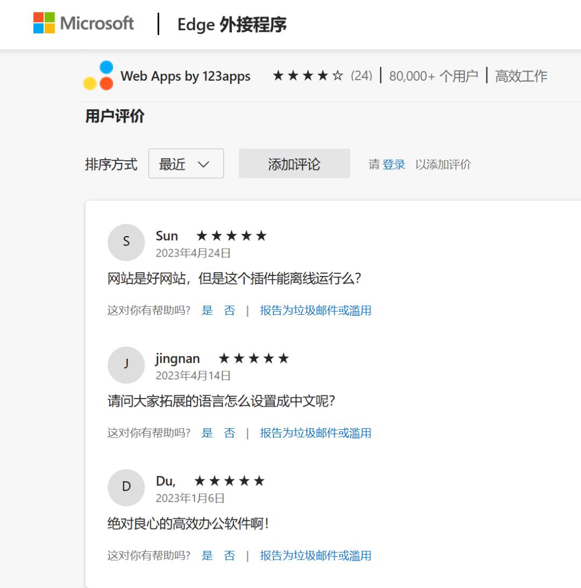
Task: Open the 最近 sort order dropdown
Action: point(186,164)
